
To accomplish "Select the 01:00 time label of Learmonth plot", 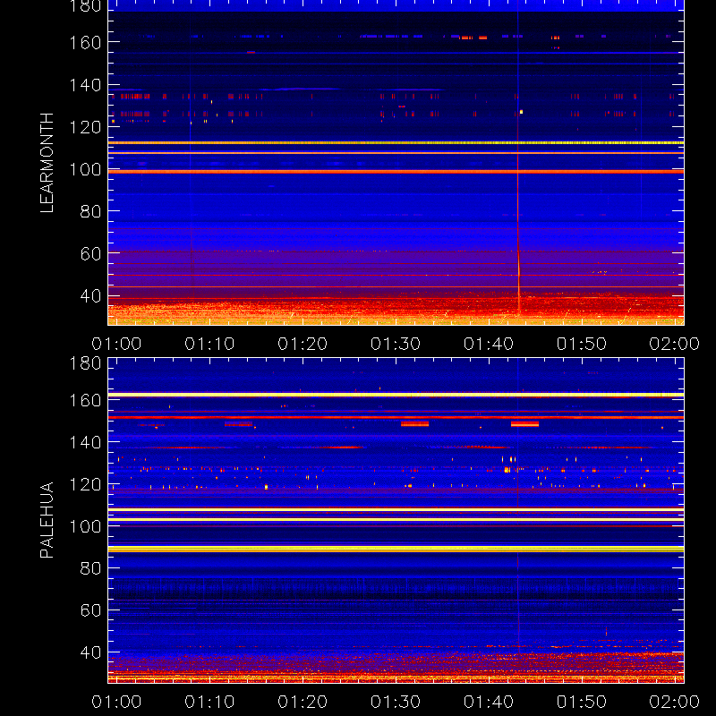I will tap(116, 344).
